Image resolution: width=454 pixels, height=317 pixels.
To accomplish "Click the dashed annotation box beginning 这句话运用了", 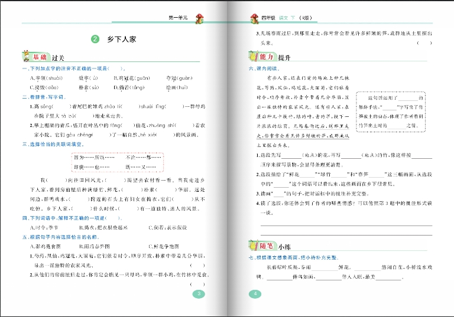I will 391,112.
